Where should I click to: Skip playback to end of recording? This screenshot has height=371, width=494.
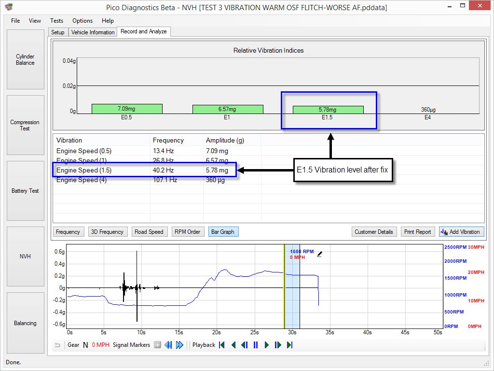pyautogui.click(x=290, y=345)
